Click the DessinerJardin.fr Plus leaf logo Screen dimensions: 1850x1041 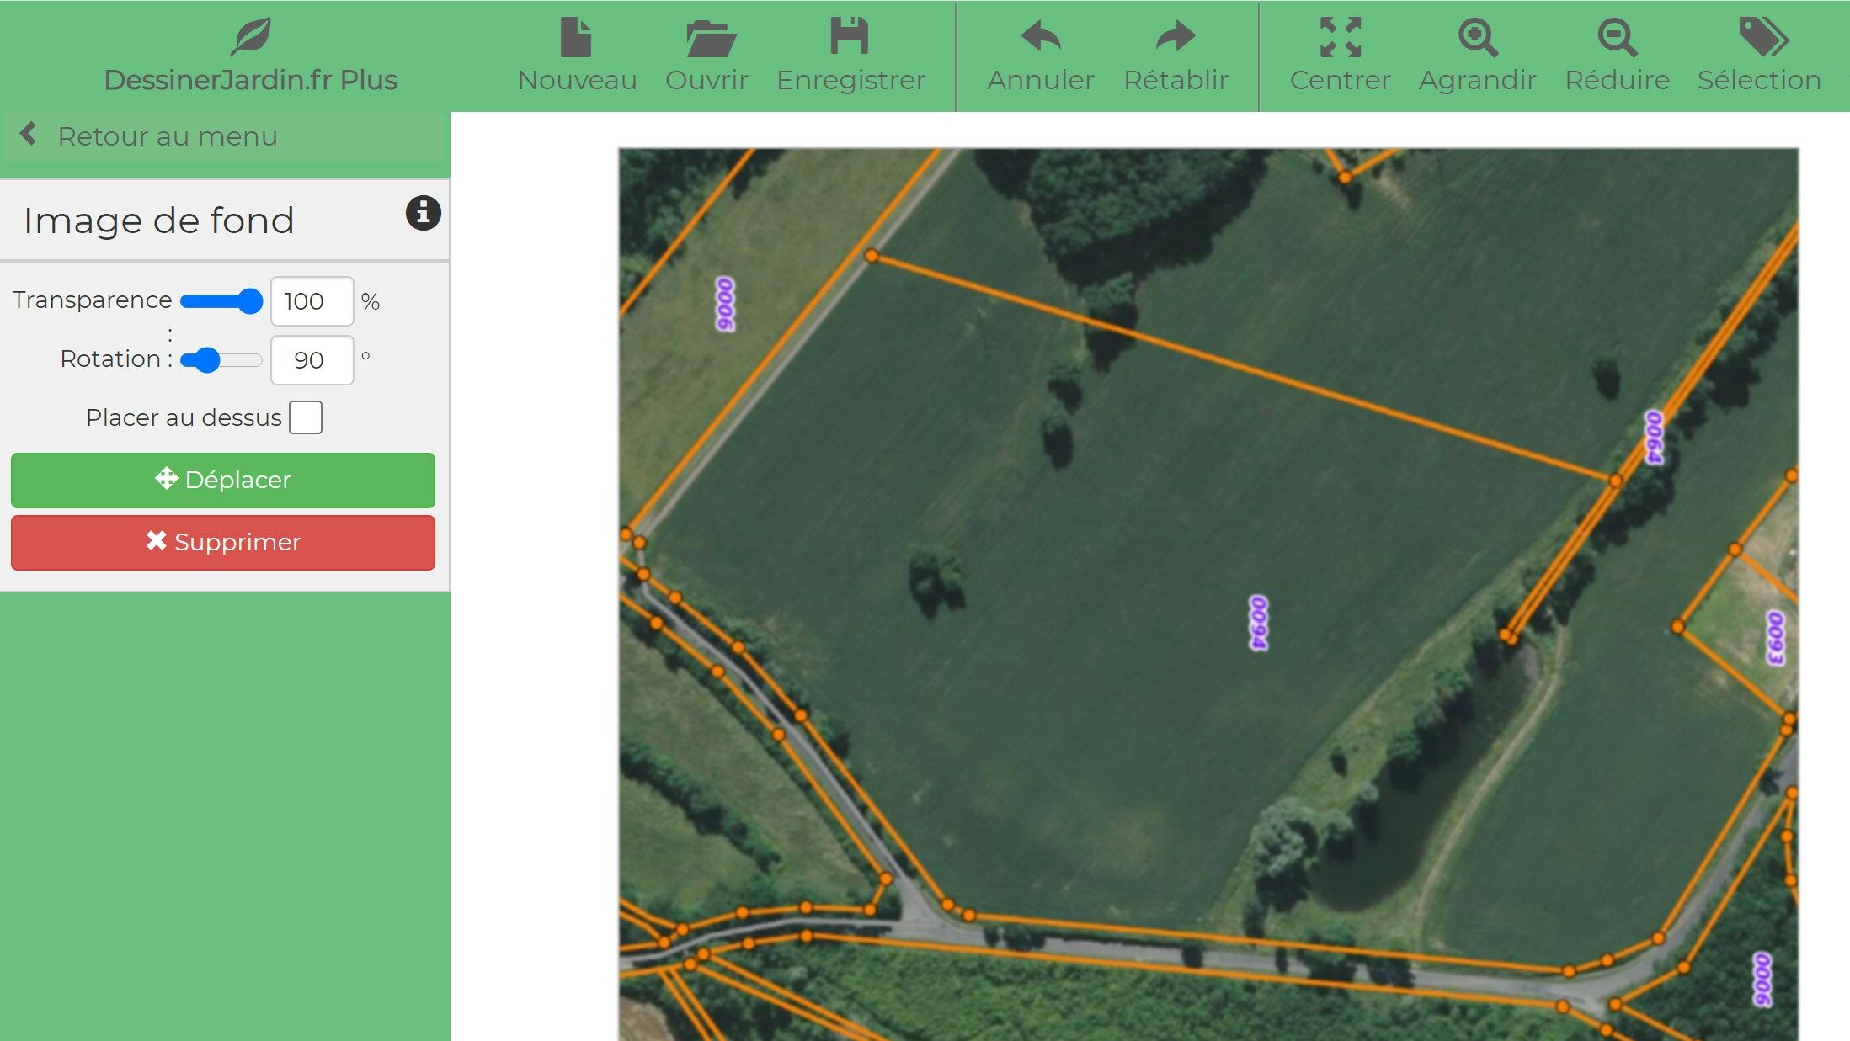[x=251, y=36]
